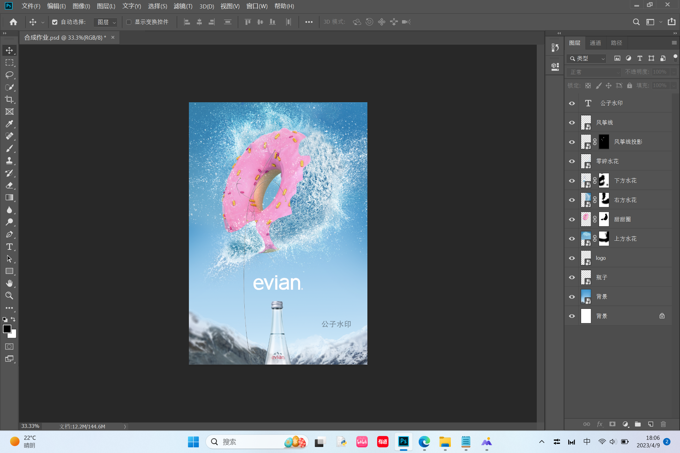This screenshot has height=453, width=680.
Task: Hide the 零碎水花 layer
Action: click(x=572, y=161)
